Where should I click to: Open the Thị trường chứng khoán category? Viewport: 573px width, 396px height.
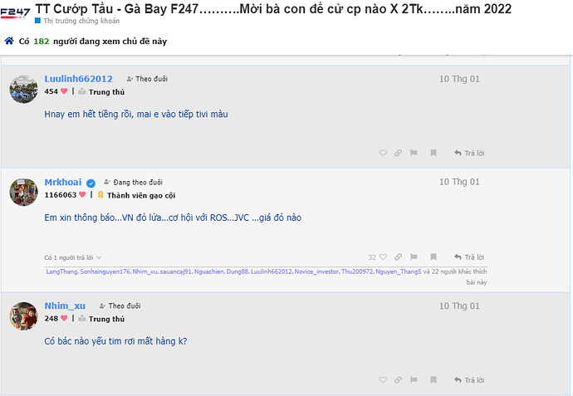coord(81,21)
